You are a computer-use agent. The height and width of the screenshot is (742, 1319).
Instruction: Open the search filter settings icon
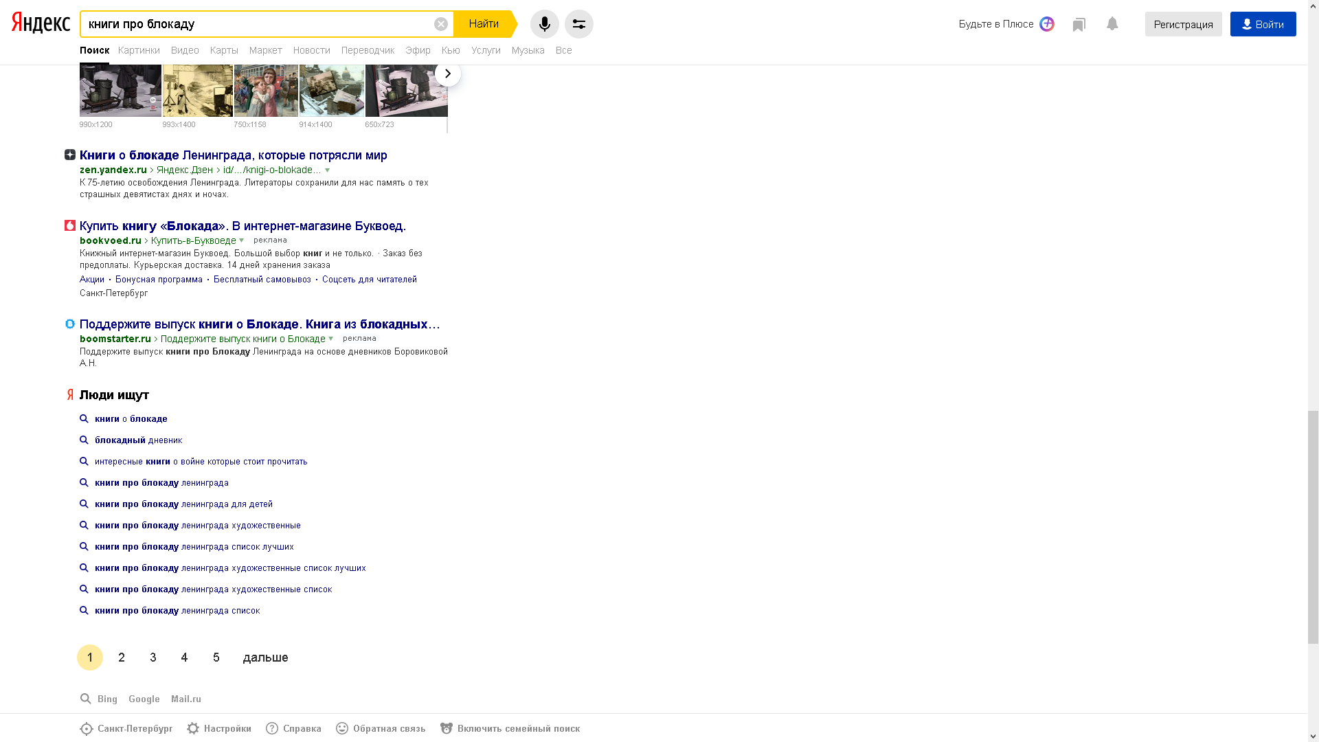coord(579,24)
